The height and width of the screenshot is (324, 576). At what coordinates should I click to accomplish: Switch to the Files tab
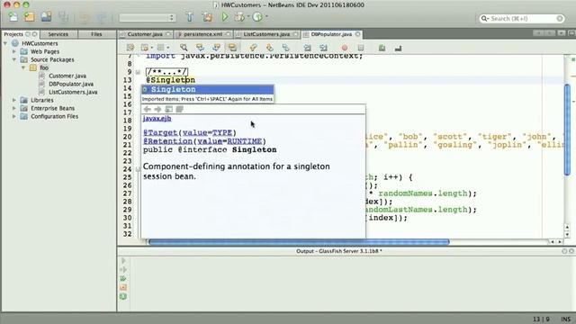[96, 34]
